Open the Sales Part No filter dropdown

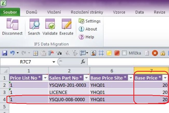click(86, 78)
